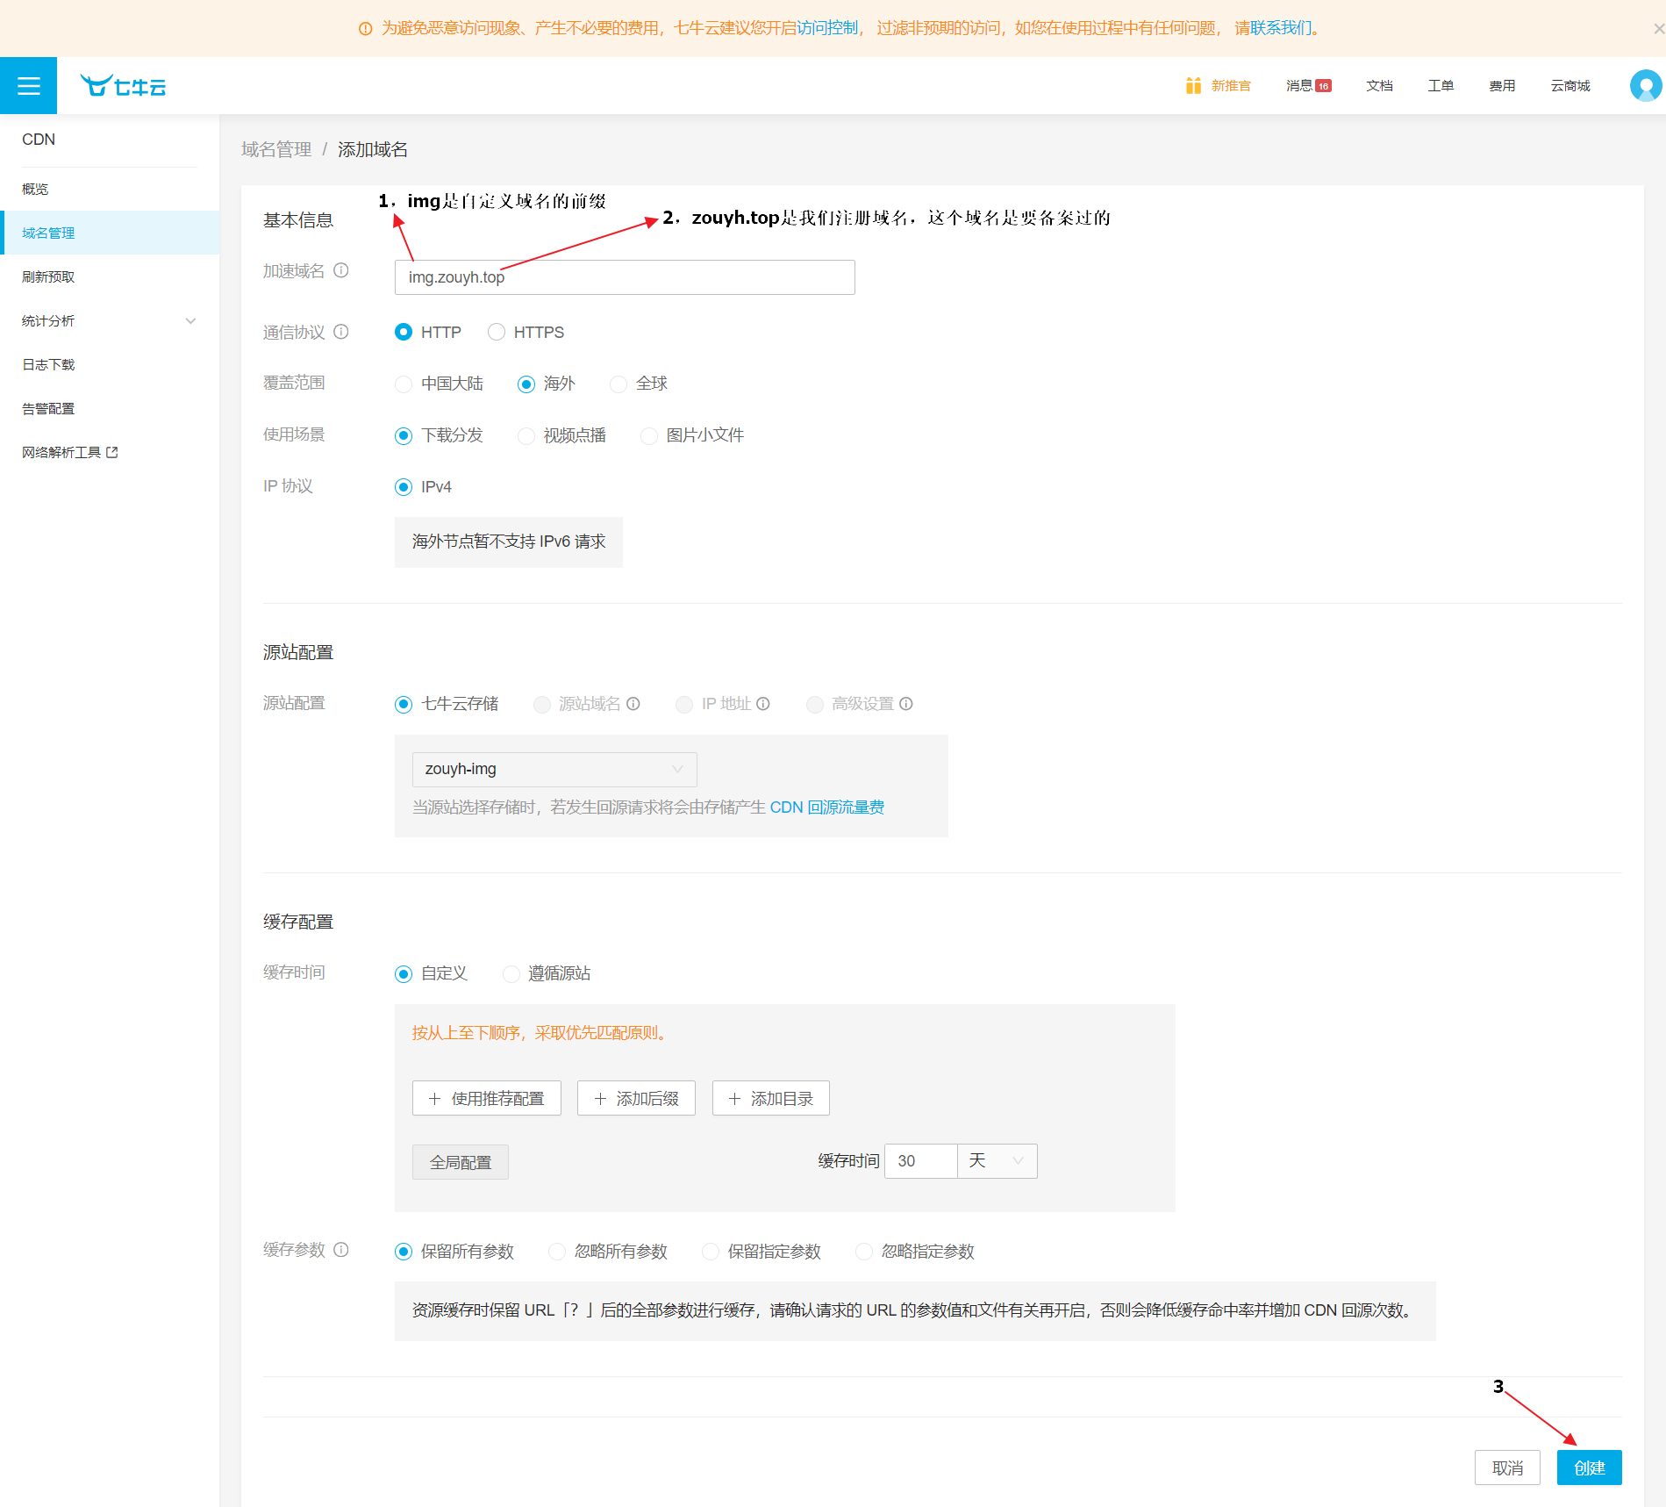Image resolution: width=1666 pixels, height=1507 pixels.
Task: Click the hamburger menu icon
Action: point(28,86)
